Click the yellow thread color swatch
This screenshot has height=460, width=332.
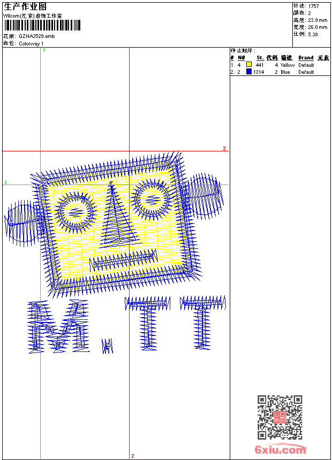click(249, 65)
